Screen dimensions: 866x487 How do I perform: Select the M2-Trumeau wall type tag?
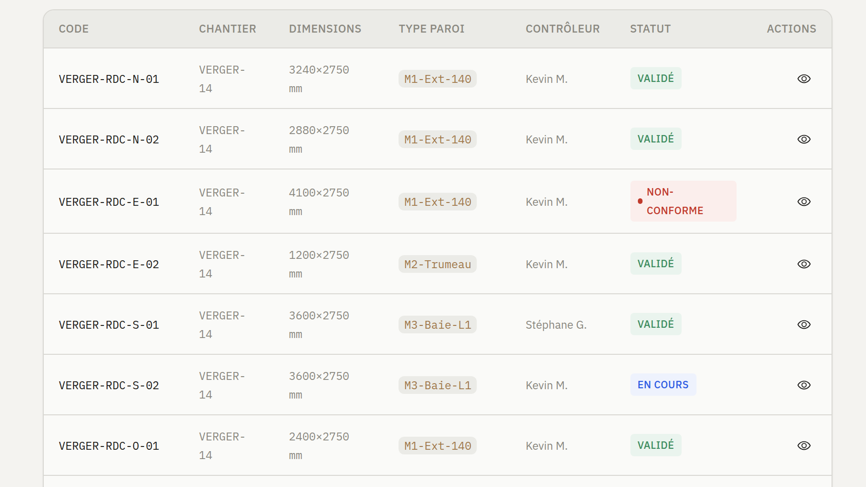(x=437, y=264)
